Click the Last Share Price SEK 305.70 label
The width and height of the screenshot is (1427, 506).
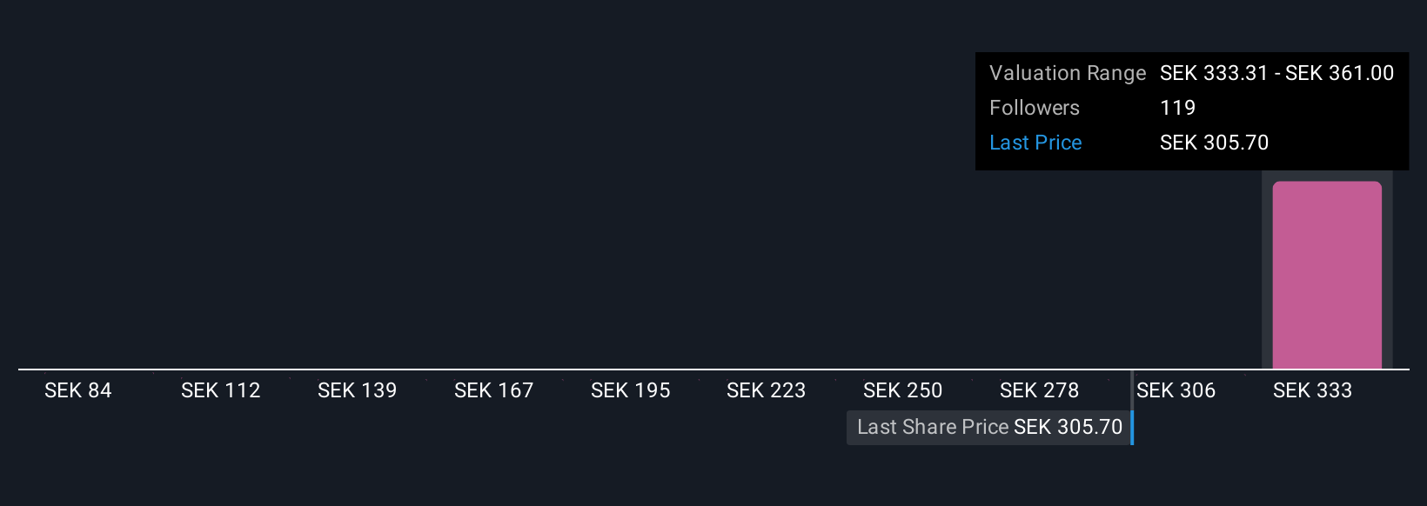(x=989, y=427)
